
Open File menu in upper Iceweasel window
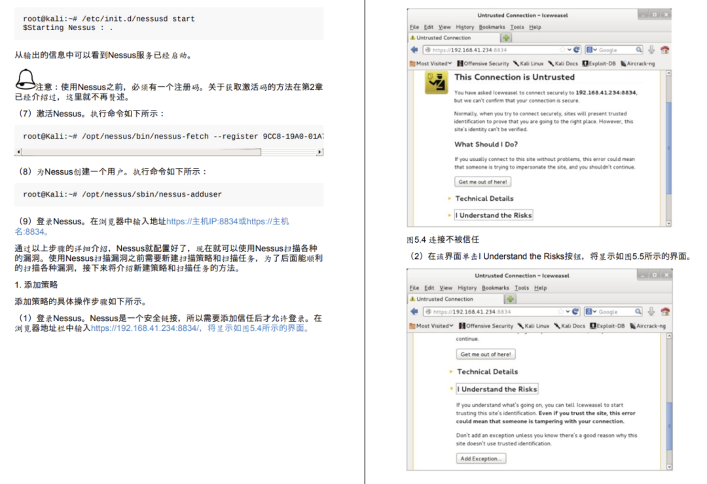pyautogui.click(x=414, y=27)
